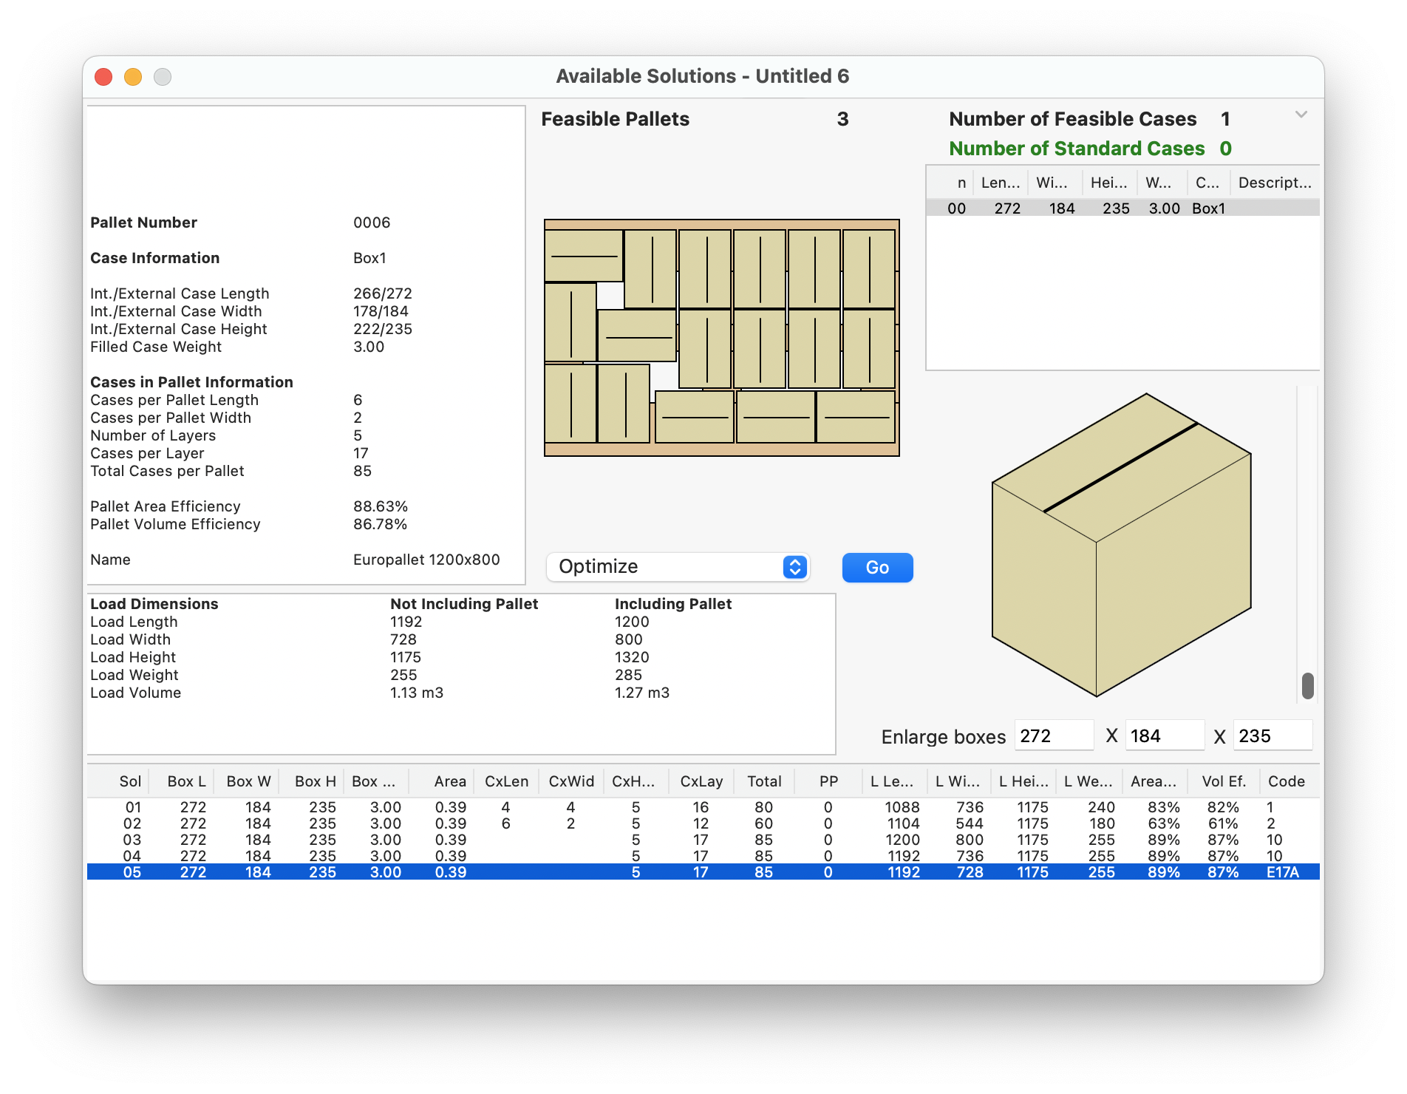1407x1094 pixels.
Task: Click the Number of Standard Cases label
Action: [x=1077, y=149]
